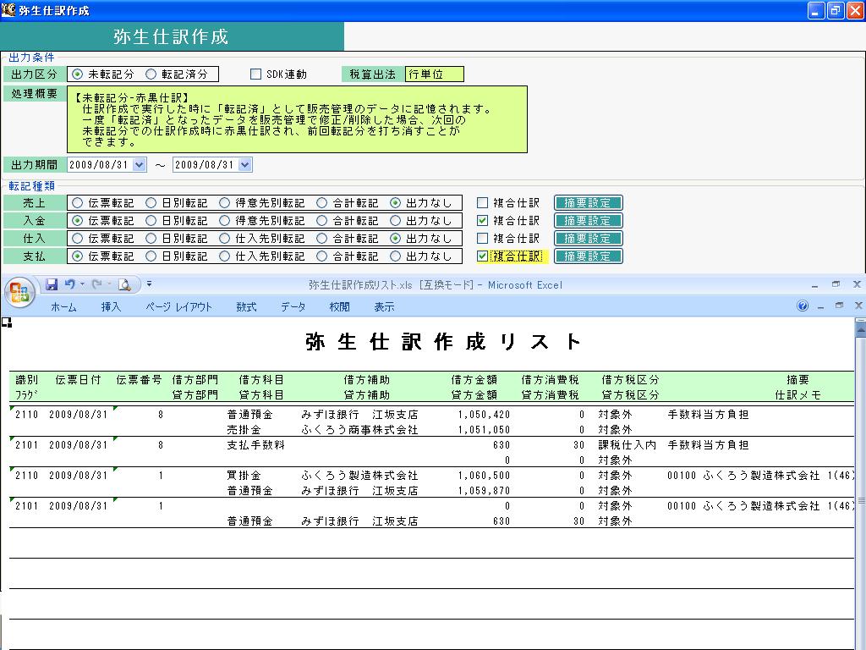
Task: Click the 伝票番号 column header
Action: click(x=139, y=380)
